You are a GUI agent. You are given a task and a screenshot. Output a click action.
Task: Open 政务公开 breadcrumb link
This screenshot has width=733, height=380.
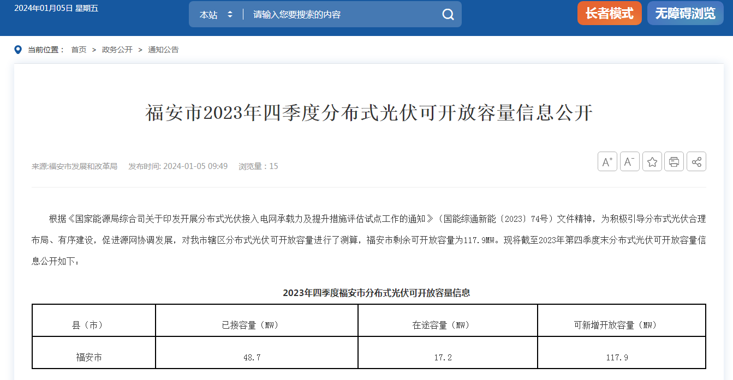[117, 50]
